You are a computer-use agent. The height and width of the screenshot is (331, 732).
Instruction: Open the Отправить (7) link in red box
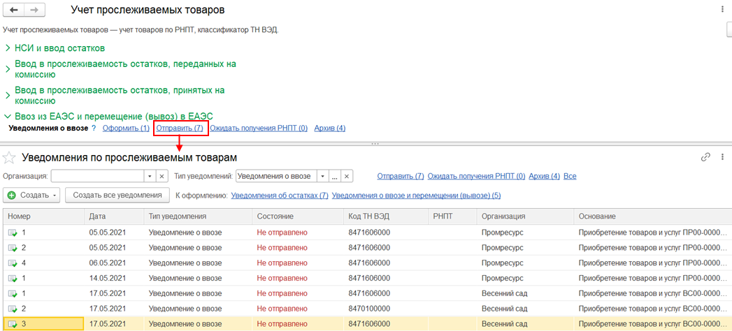(x=180, y=128)
